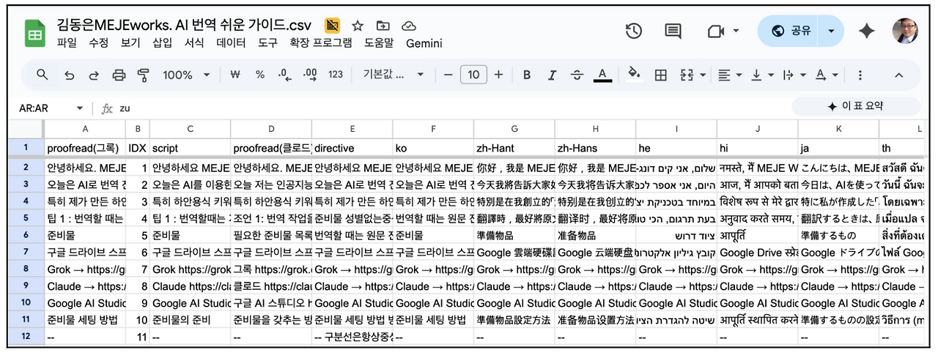The width and height of the screenshot is (938, 355).
Task: Select row 6 header
Action: pos(25,236)
